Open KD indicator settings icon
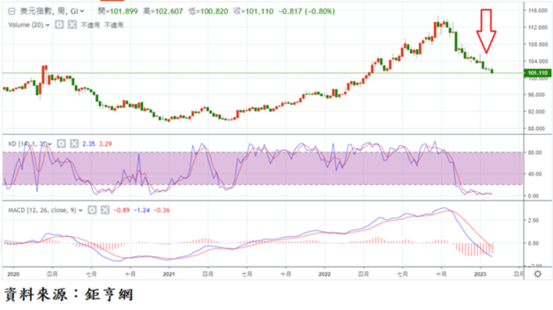The image size is (553, 310). [62, 144]
